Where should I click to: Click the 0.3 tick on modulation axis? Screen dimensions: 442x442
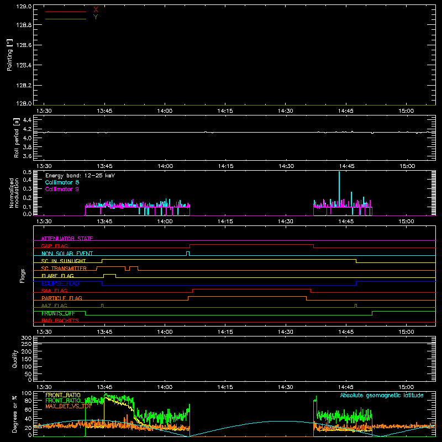click(x=27, y=189)
